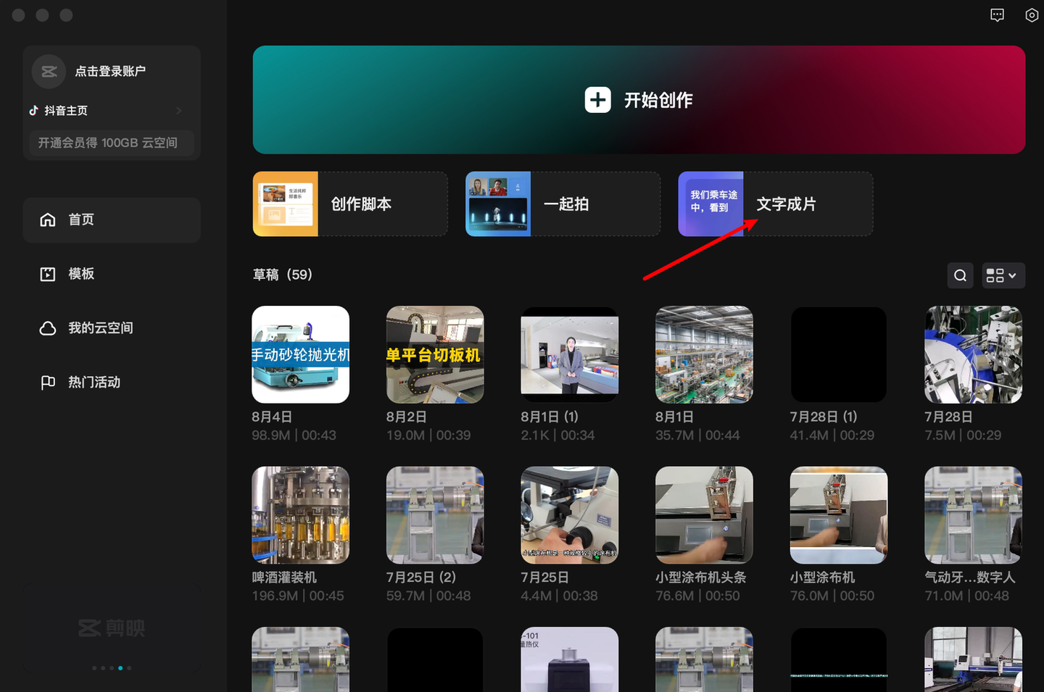Open settings hexagon icon at top right
Image resolution: width=1044 pixels, height=692 pixels.
click(x=1032, y=15)
